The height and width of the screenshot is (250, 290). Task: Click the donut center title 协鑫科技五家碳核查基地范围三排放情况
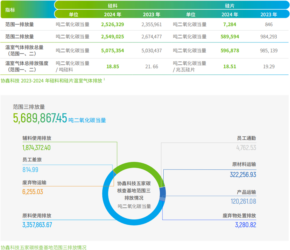point(134,191)
